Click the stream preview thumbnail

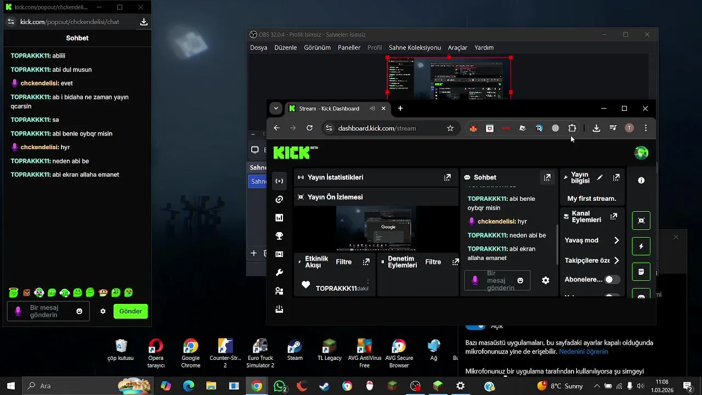point(376,228)
